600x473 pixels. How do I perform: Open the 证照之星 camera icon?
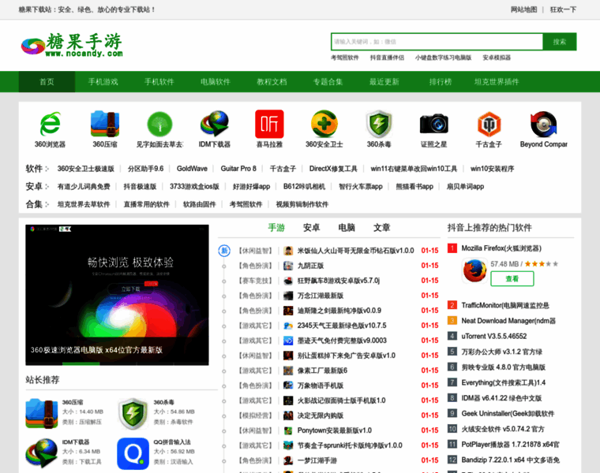(x=434, y=124)
